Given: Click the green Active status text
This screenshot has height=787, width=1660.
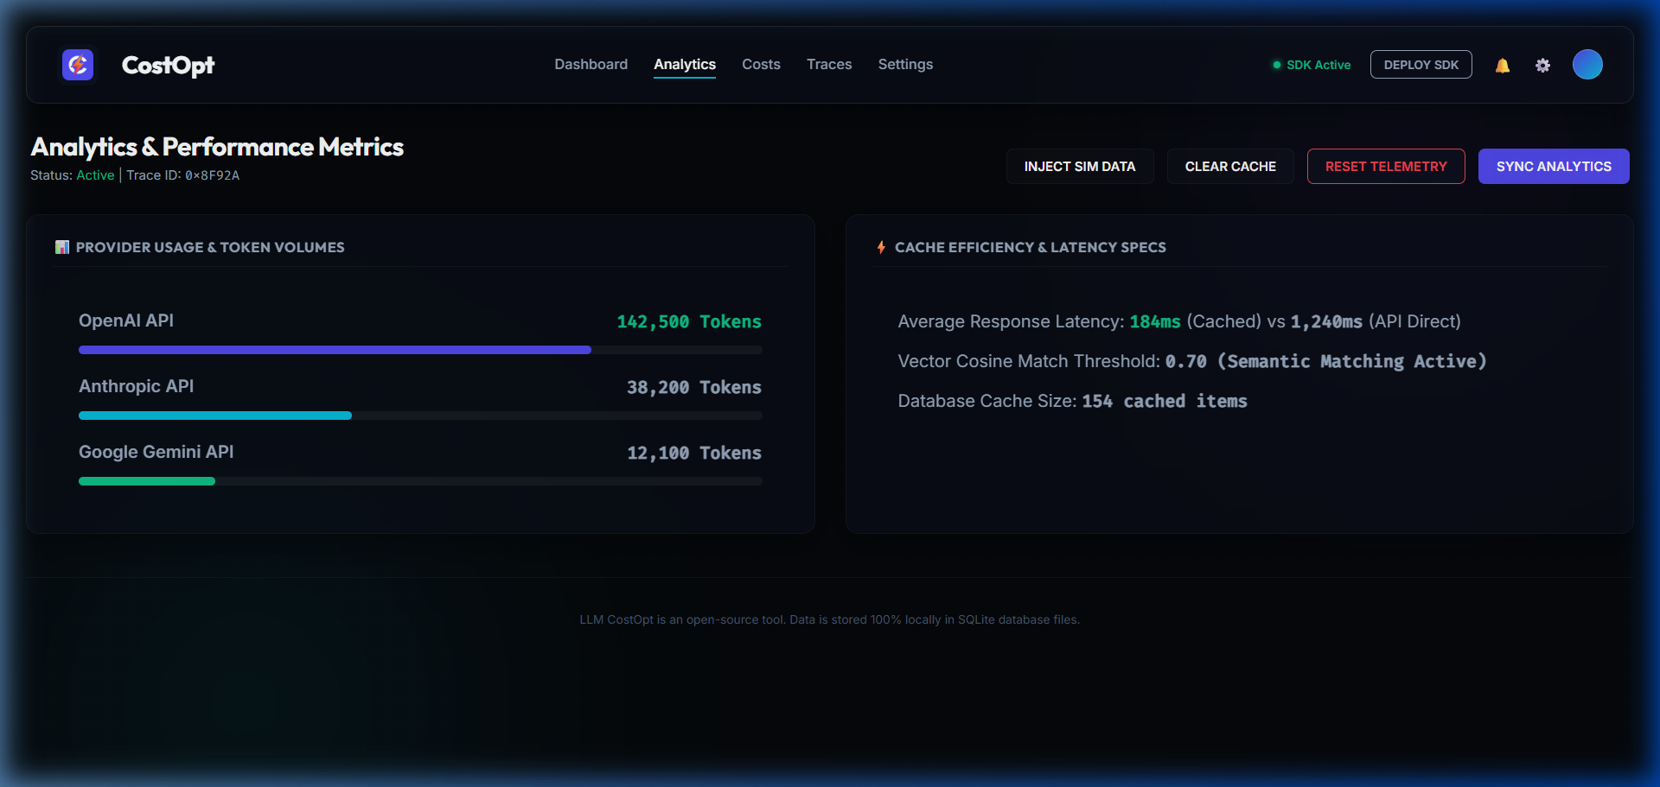Looking at the screenshot, I should (95, 175).
